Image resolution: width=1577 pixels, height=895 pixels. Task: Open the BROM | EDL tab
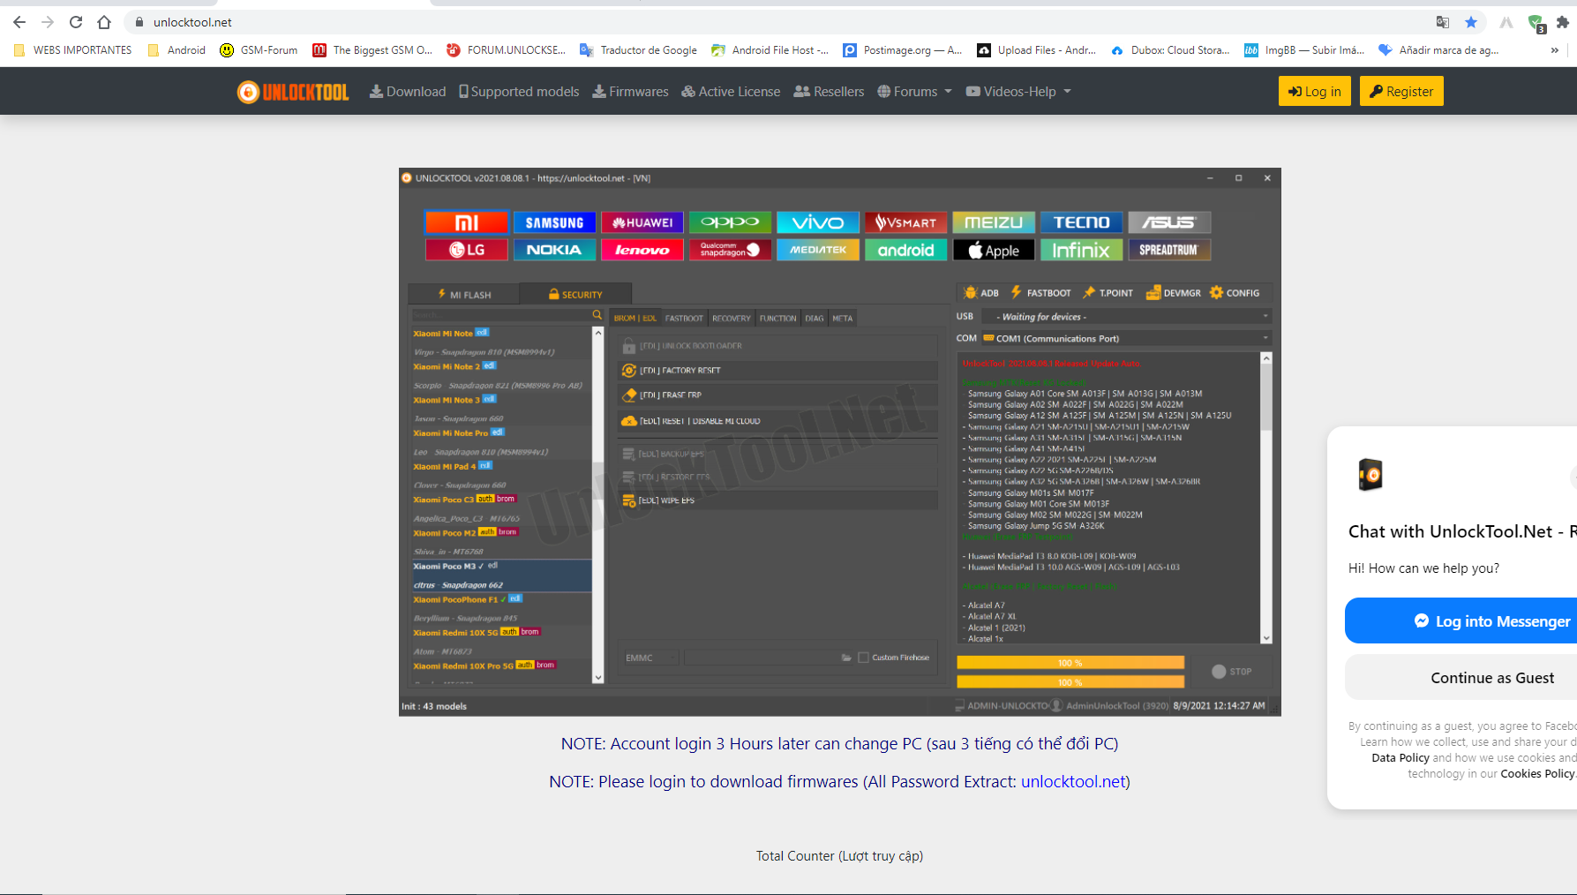coord(635,319)
